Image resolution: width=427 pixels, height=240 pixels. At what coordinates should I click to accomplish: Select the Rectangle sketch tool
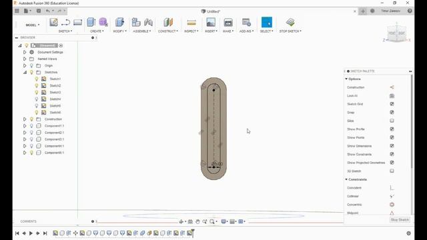(x=77, y=22)
